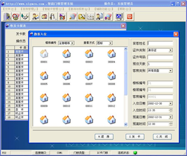Open the 证件类别 ID type dropdown
Image resolution: width=187 pixels, height=156 pixels.
171,50
